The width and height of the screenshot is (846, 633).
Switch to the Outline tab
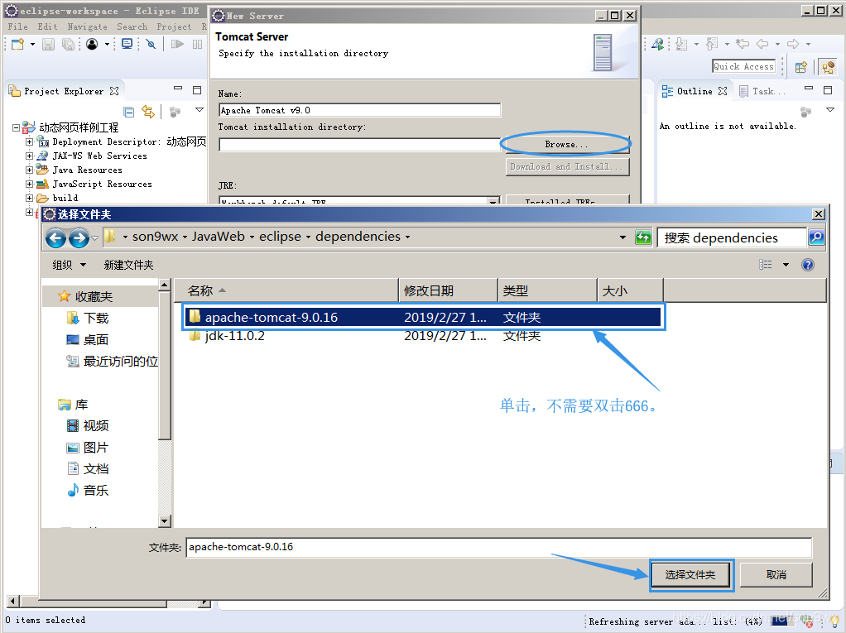(x=695, y=91)
